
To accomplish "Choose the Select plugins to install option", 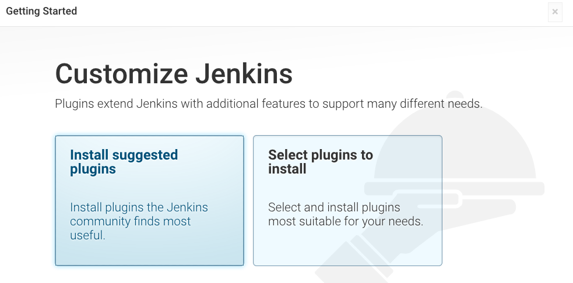I will tap(347, 200).
